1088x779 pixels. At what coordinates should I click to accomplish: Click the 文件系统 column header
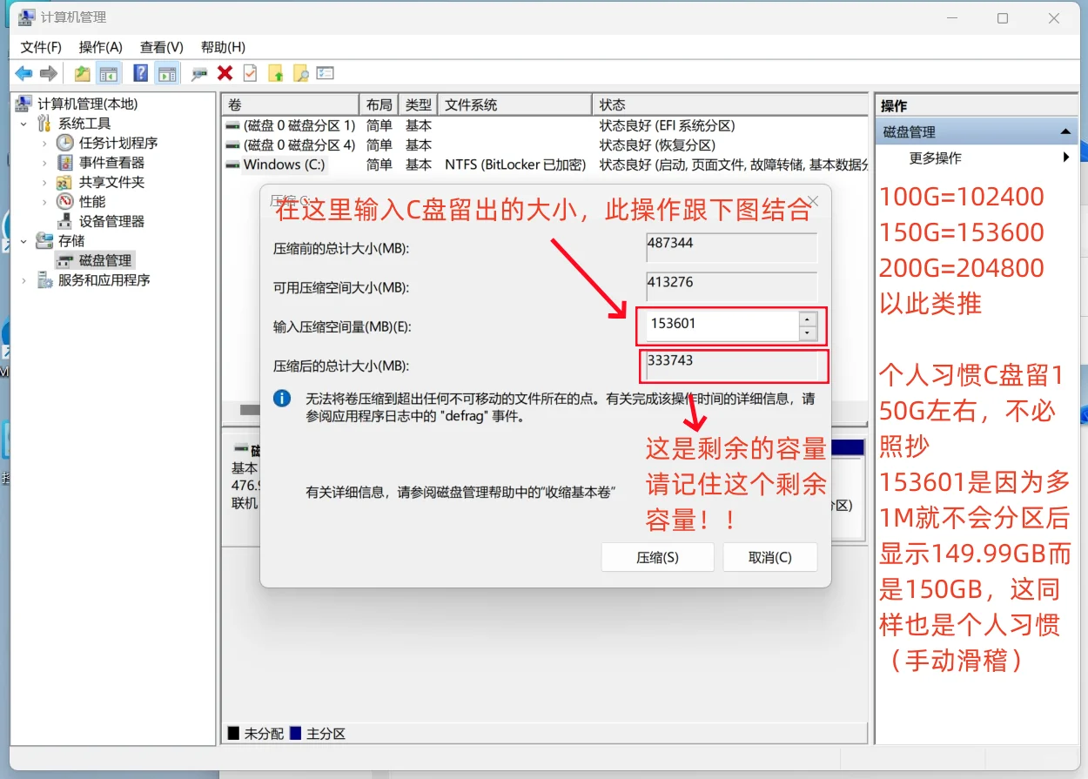point(514,104)
